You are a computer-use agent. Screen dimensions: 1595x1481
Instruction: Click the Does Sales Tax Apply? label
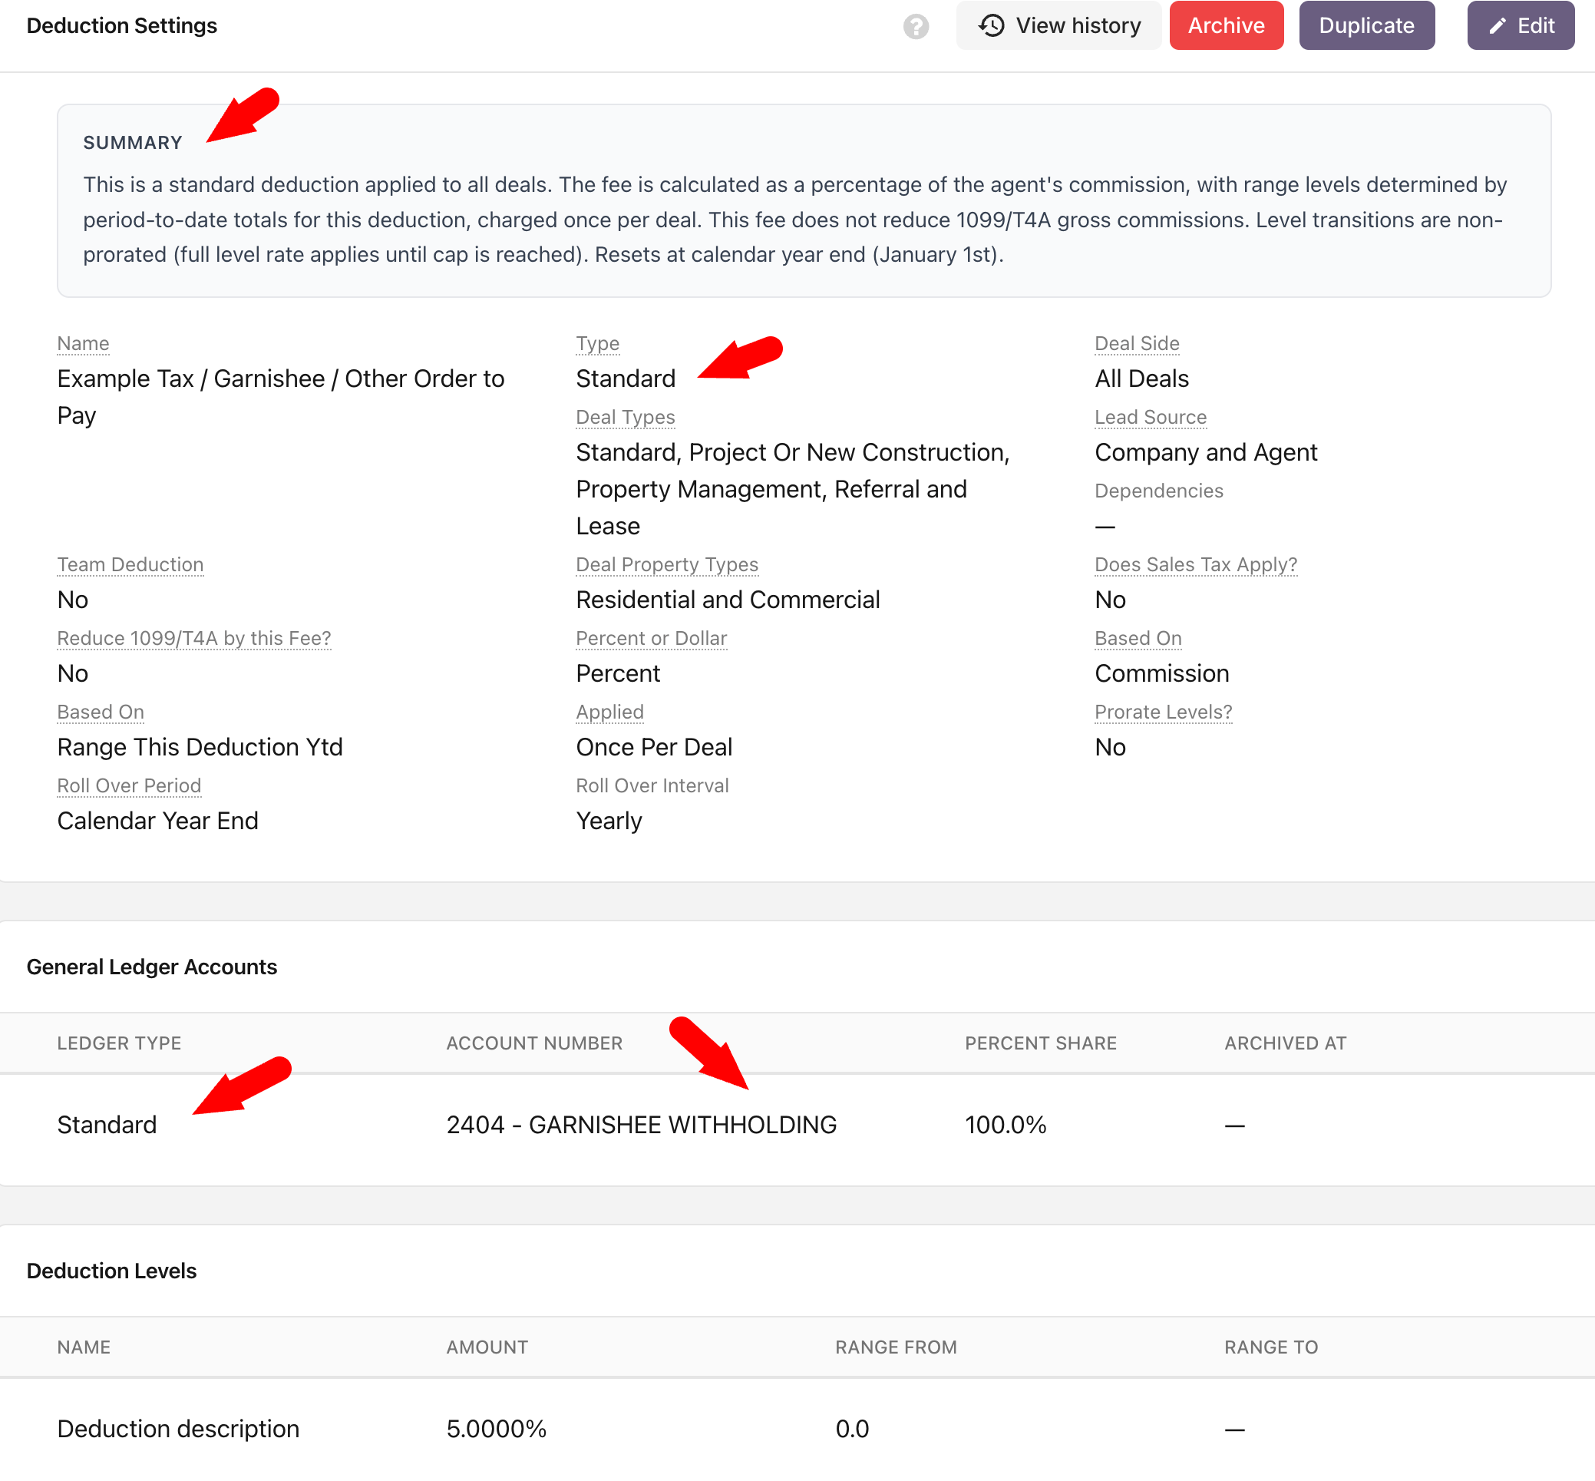[x=1196, y=564]
